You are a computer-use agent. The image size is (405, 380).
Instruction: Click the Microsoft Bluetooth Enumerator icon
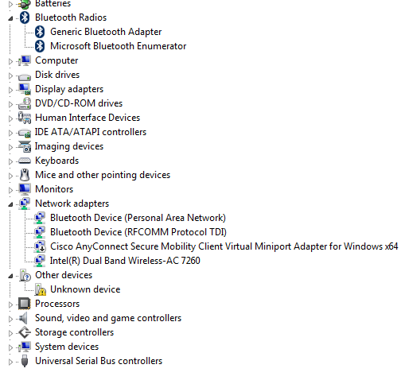[40, 46]
